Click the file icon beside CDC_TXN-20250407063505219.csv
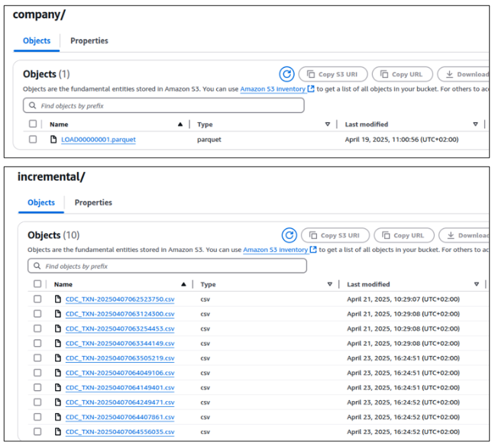Image resolution: width=495 pixels, height=446 pixels. click(x=58, y=358)
